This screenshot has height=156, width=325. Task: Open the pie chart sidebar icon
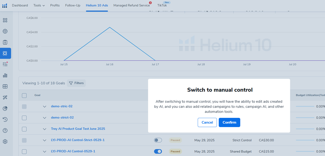[x=5, y=108]
